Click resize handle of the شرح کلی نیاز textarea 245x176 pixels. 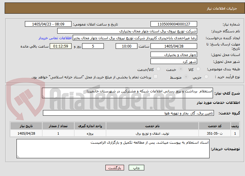44,97
